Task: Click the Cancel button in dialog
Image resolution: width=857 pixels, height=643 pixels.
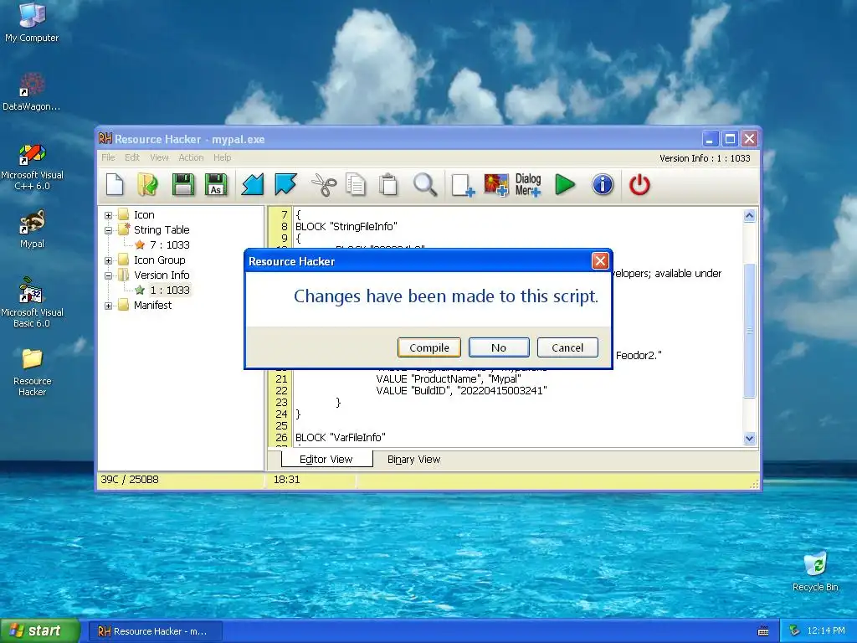Action: pyautogui.click(x=567, y=347)
